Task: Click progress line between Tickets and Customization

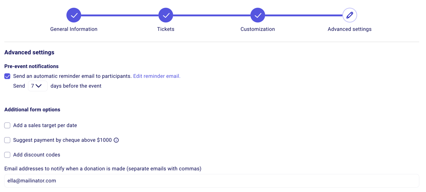Action: pos(212,15)
